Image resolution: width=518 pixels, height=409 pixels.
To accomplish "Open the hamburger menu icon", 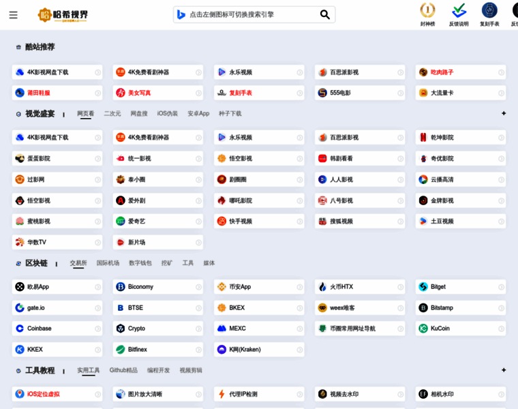I will tap(13, 15).
